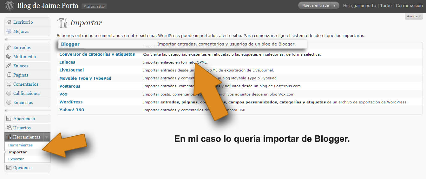
Task: Click the Usuarios icon in sidebar
Action: pyautogui.click(x=9, y=128)
